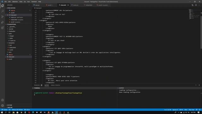Open the Windows notification center
Viewport: 202px width, 114px height.
pos(199,112)
